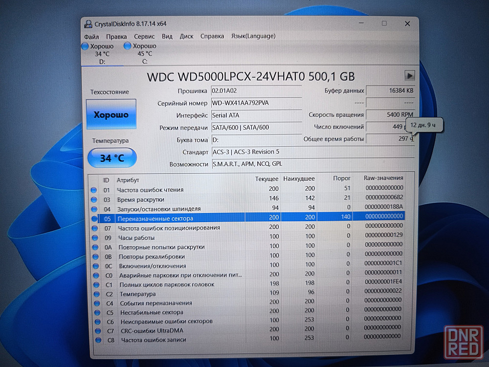Click status dot for 01 Частота ошибок чтения
489x367 pixels.
coord(93,190)
